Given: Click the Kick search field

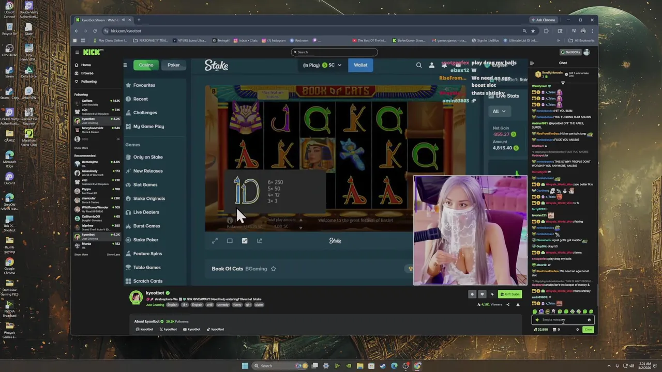Looking at the screenshot, I should [x=334, y=52].
